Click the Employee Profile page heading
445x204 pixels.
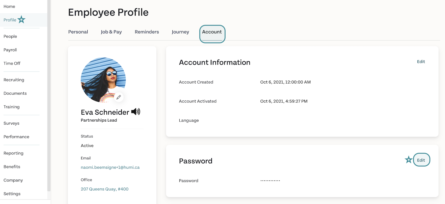tap(108, 13)
